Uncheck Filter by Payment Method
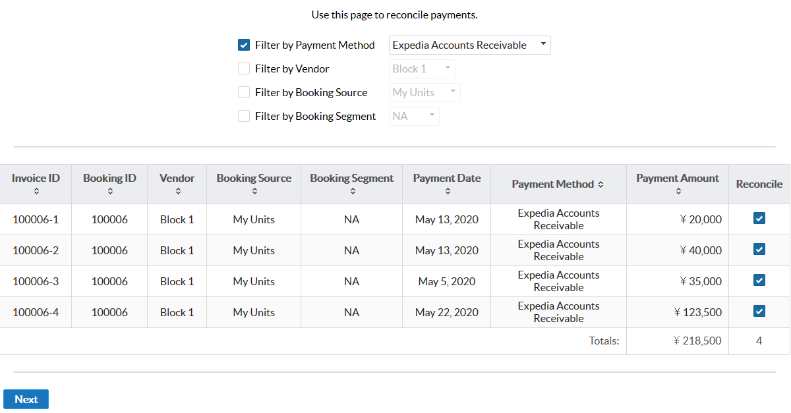 tap(244, 45)
